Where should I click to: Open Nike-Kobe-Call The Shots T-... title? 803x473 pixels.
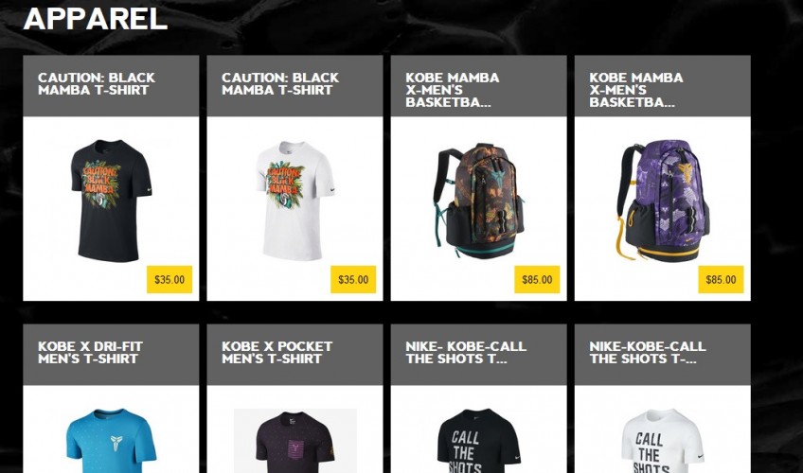point(648,352)
